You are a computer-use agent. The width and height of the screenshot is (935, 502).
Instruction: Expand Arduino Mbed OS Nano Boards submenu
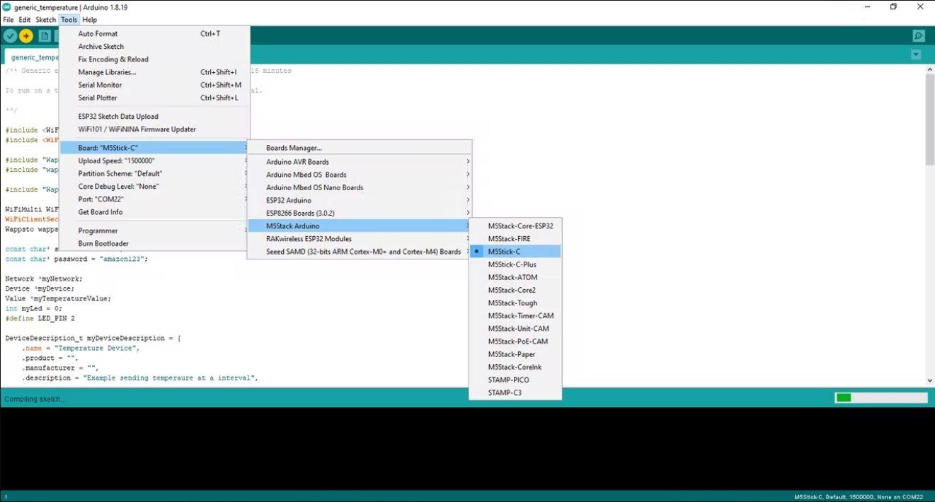(359, 187)
